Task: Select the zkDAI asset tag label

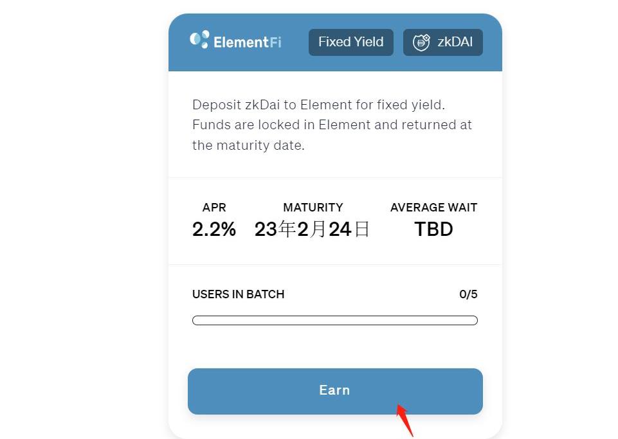Action: point(455,42)
